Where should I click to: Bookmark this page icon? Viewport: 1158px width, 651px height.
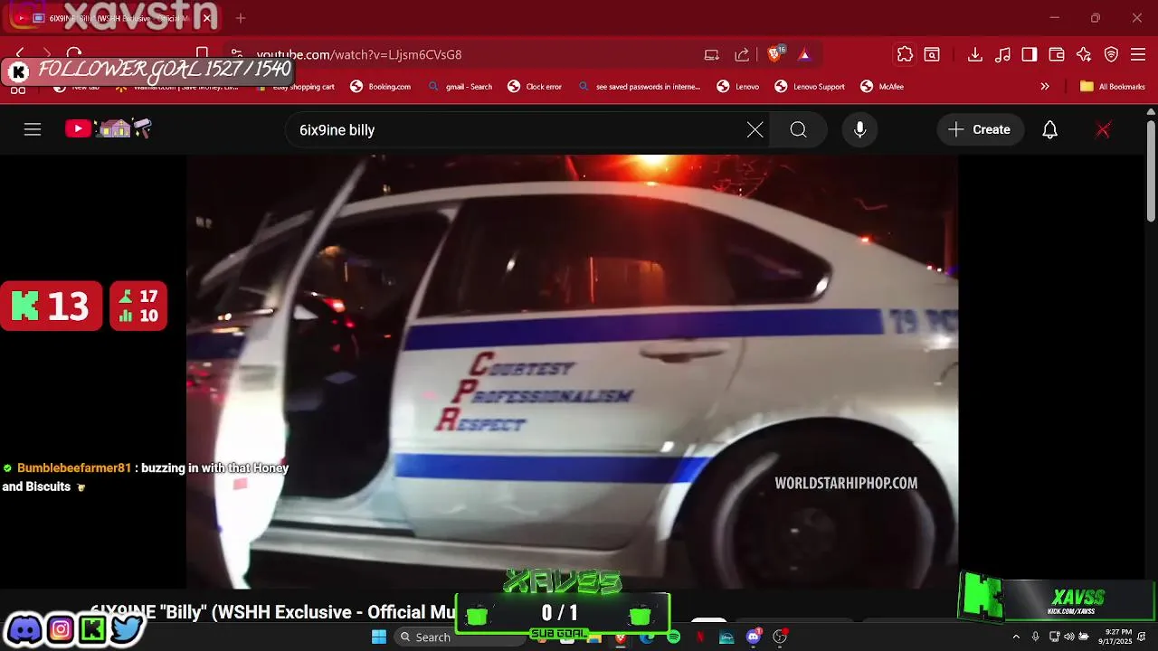coord(202,54)
